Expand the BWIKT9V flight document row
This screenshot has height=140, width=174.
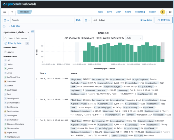tap(37, 79)
